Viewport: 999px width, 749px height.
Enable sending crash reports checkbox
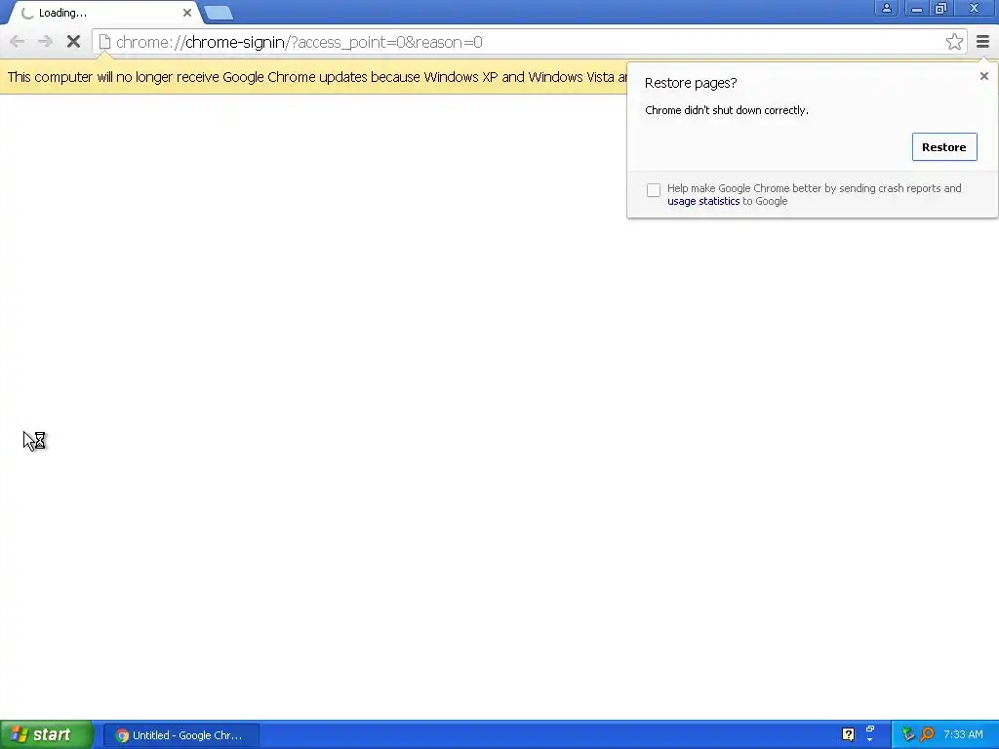point(653,190)
